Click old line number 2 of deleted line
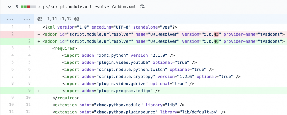This screenshot has height=115, width=287. [13, 34]
